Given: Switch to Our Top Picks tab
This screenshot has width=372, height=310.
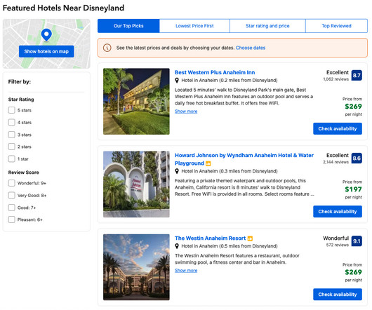Looking at the screenshot, I should 128,26.
